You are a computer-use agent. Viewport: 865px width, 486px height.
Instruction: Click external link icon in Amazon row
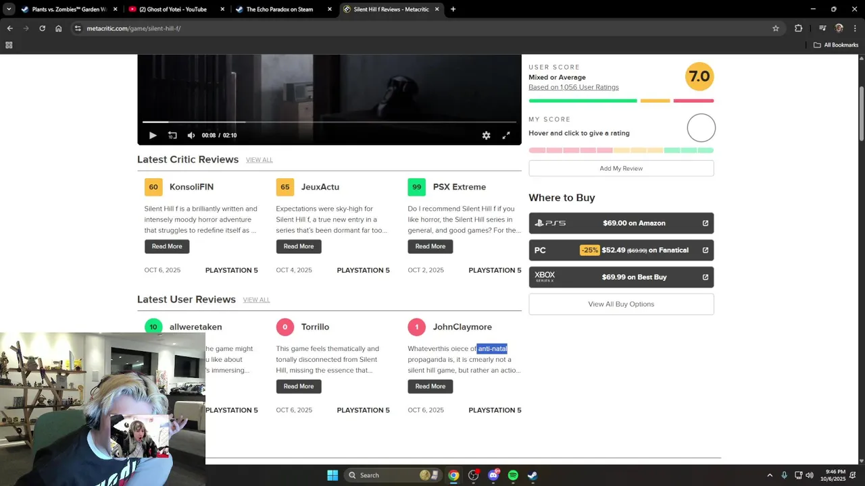tap(706, 223)
